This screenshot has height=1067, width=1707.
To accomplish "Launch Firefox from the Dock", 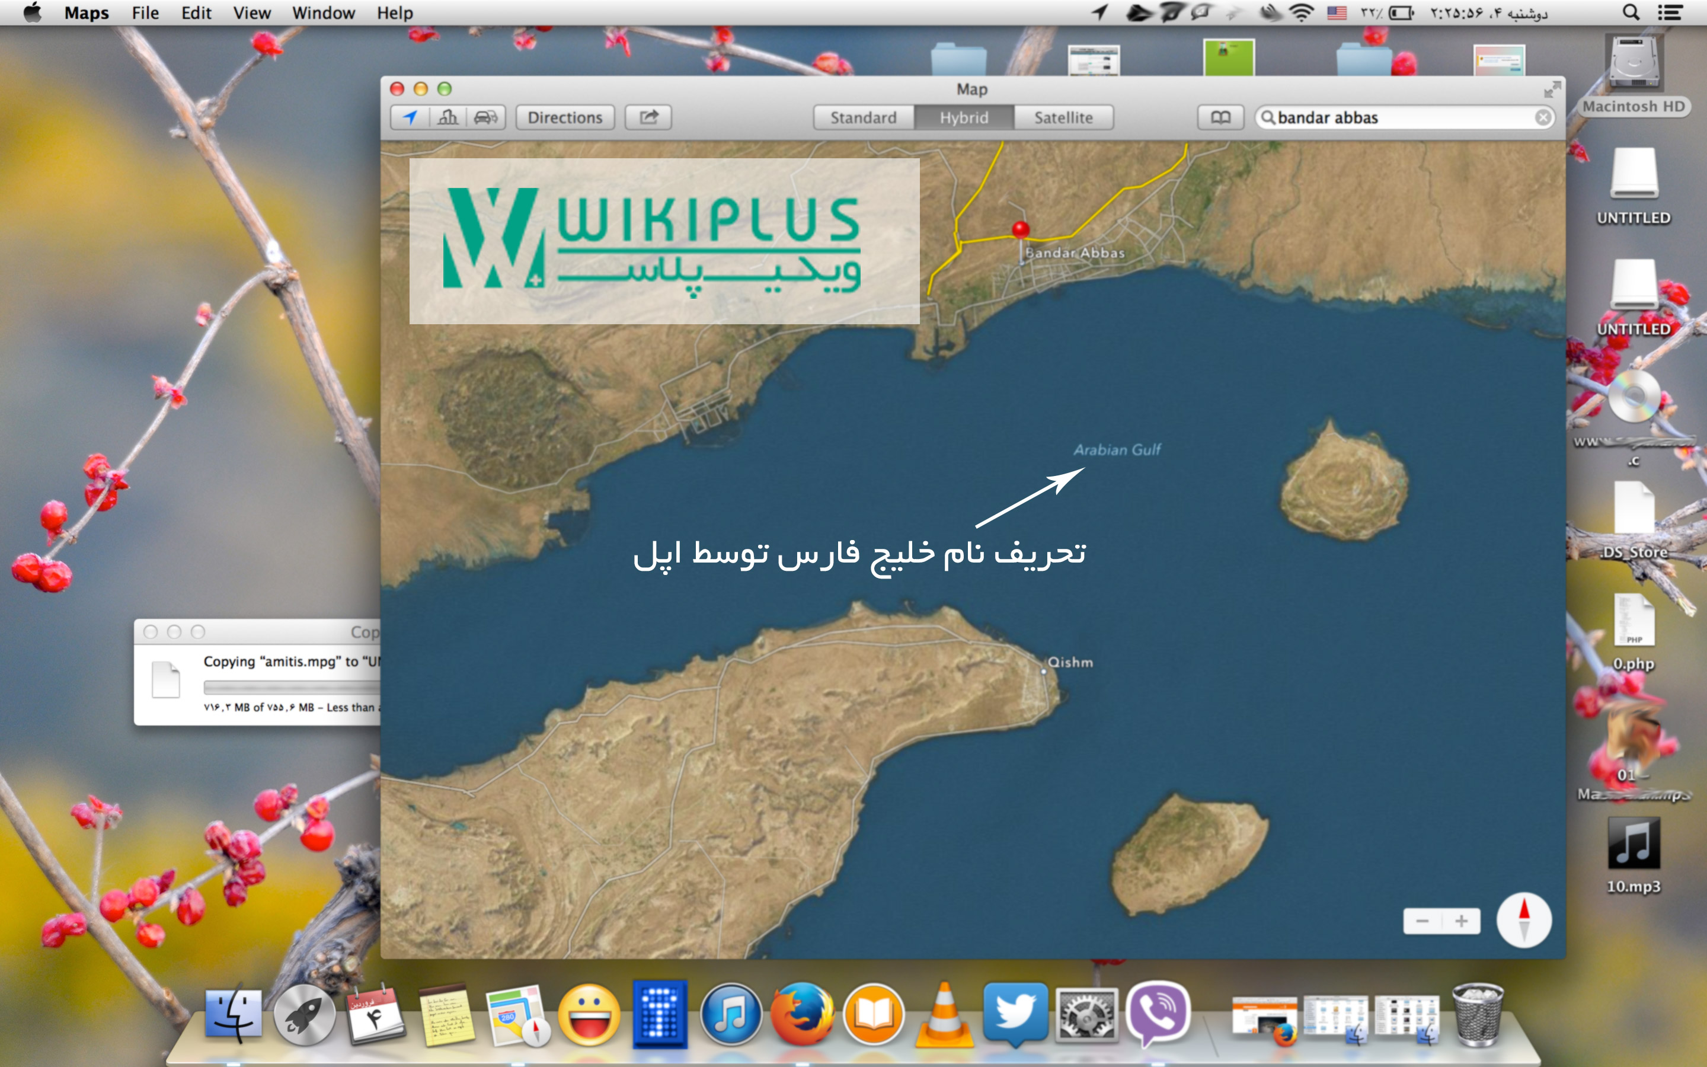I will click(802, 1015).
